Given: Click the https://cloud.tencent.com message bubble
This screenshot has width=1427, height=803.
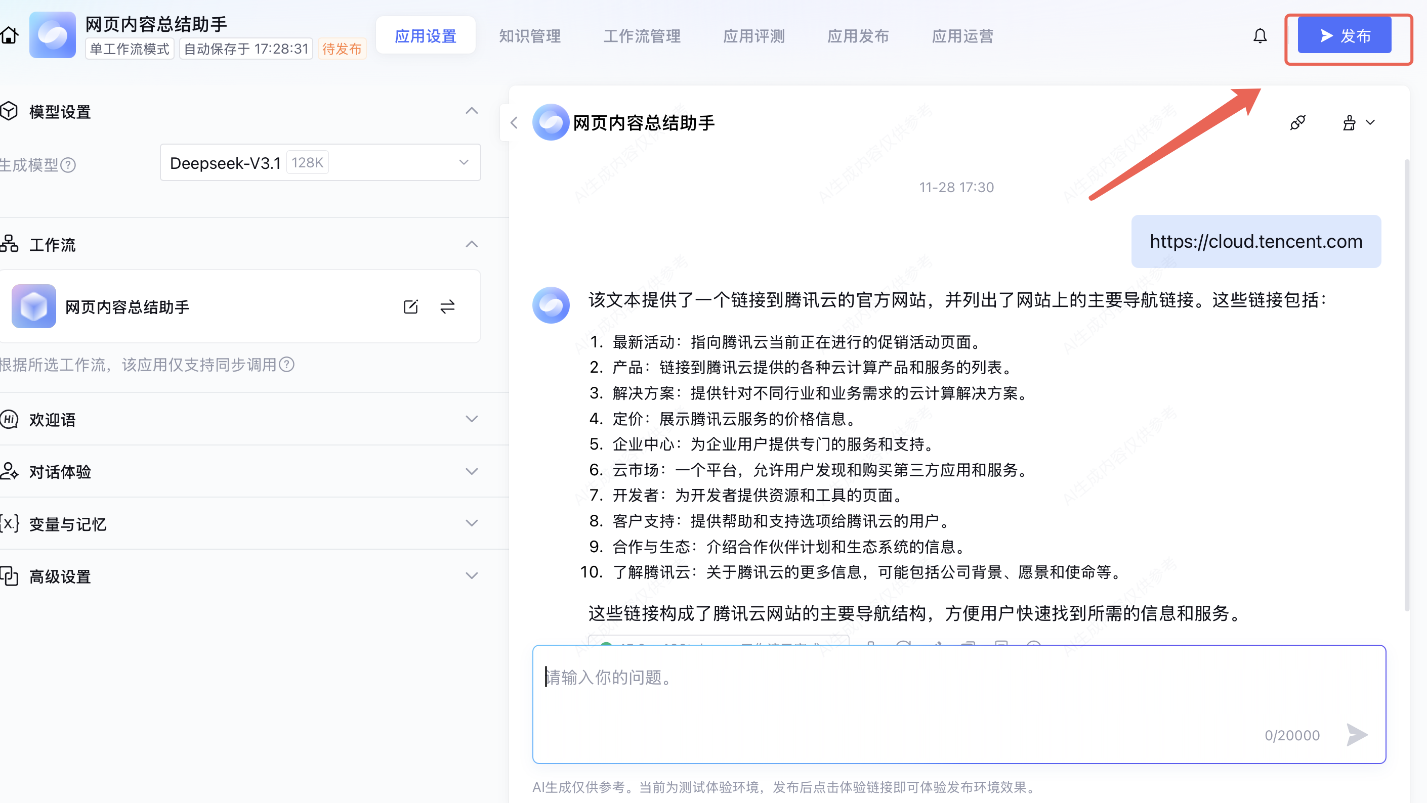Looking at the screenshot, I should [x=1255, y=241].
